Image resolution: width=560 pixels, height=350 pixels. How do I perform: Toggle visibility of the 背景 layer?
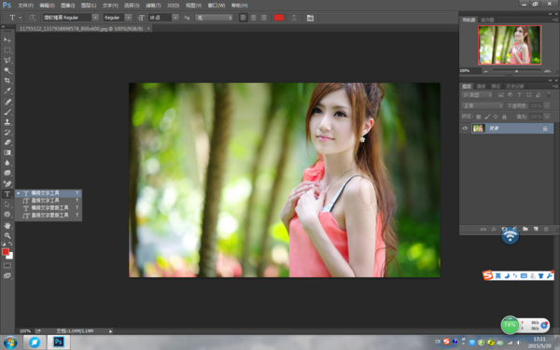pos(465,128)
